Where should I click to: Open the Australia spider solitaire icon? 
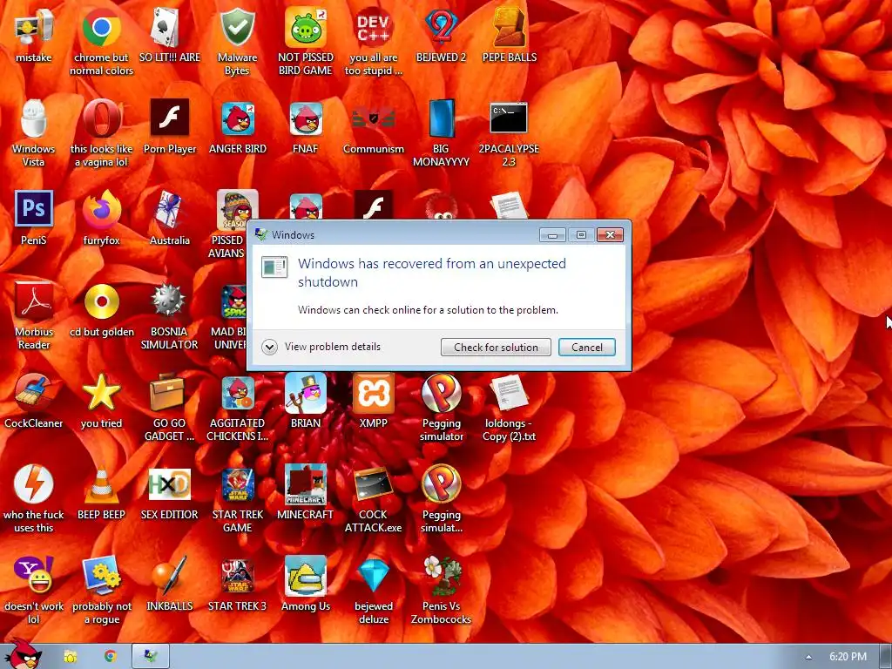pos(170,210)
